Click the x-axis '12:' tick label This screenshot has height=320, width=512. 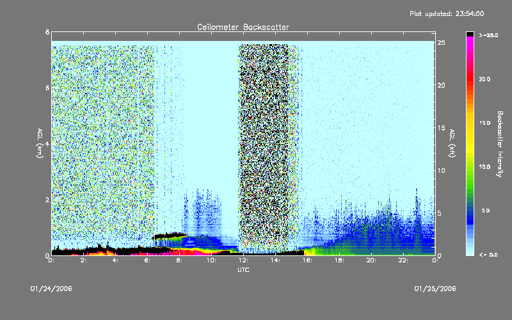(243, 260)
